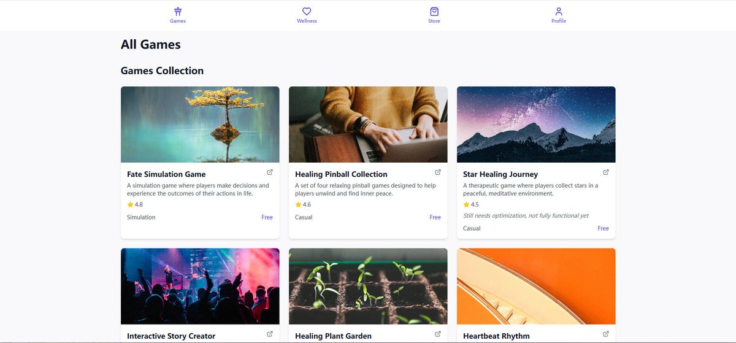The image size is (736, 343).
Task: Select the Games tab label
Action: tap(178, 21)
